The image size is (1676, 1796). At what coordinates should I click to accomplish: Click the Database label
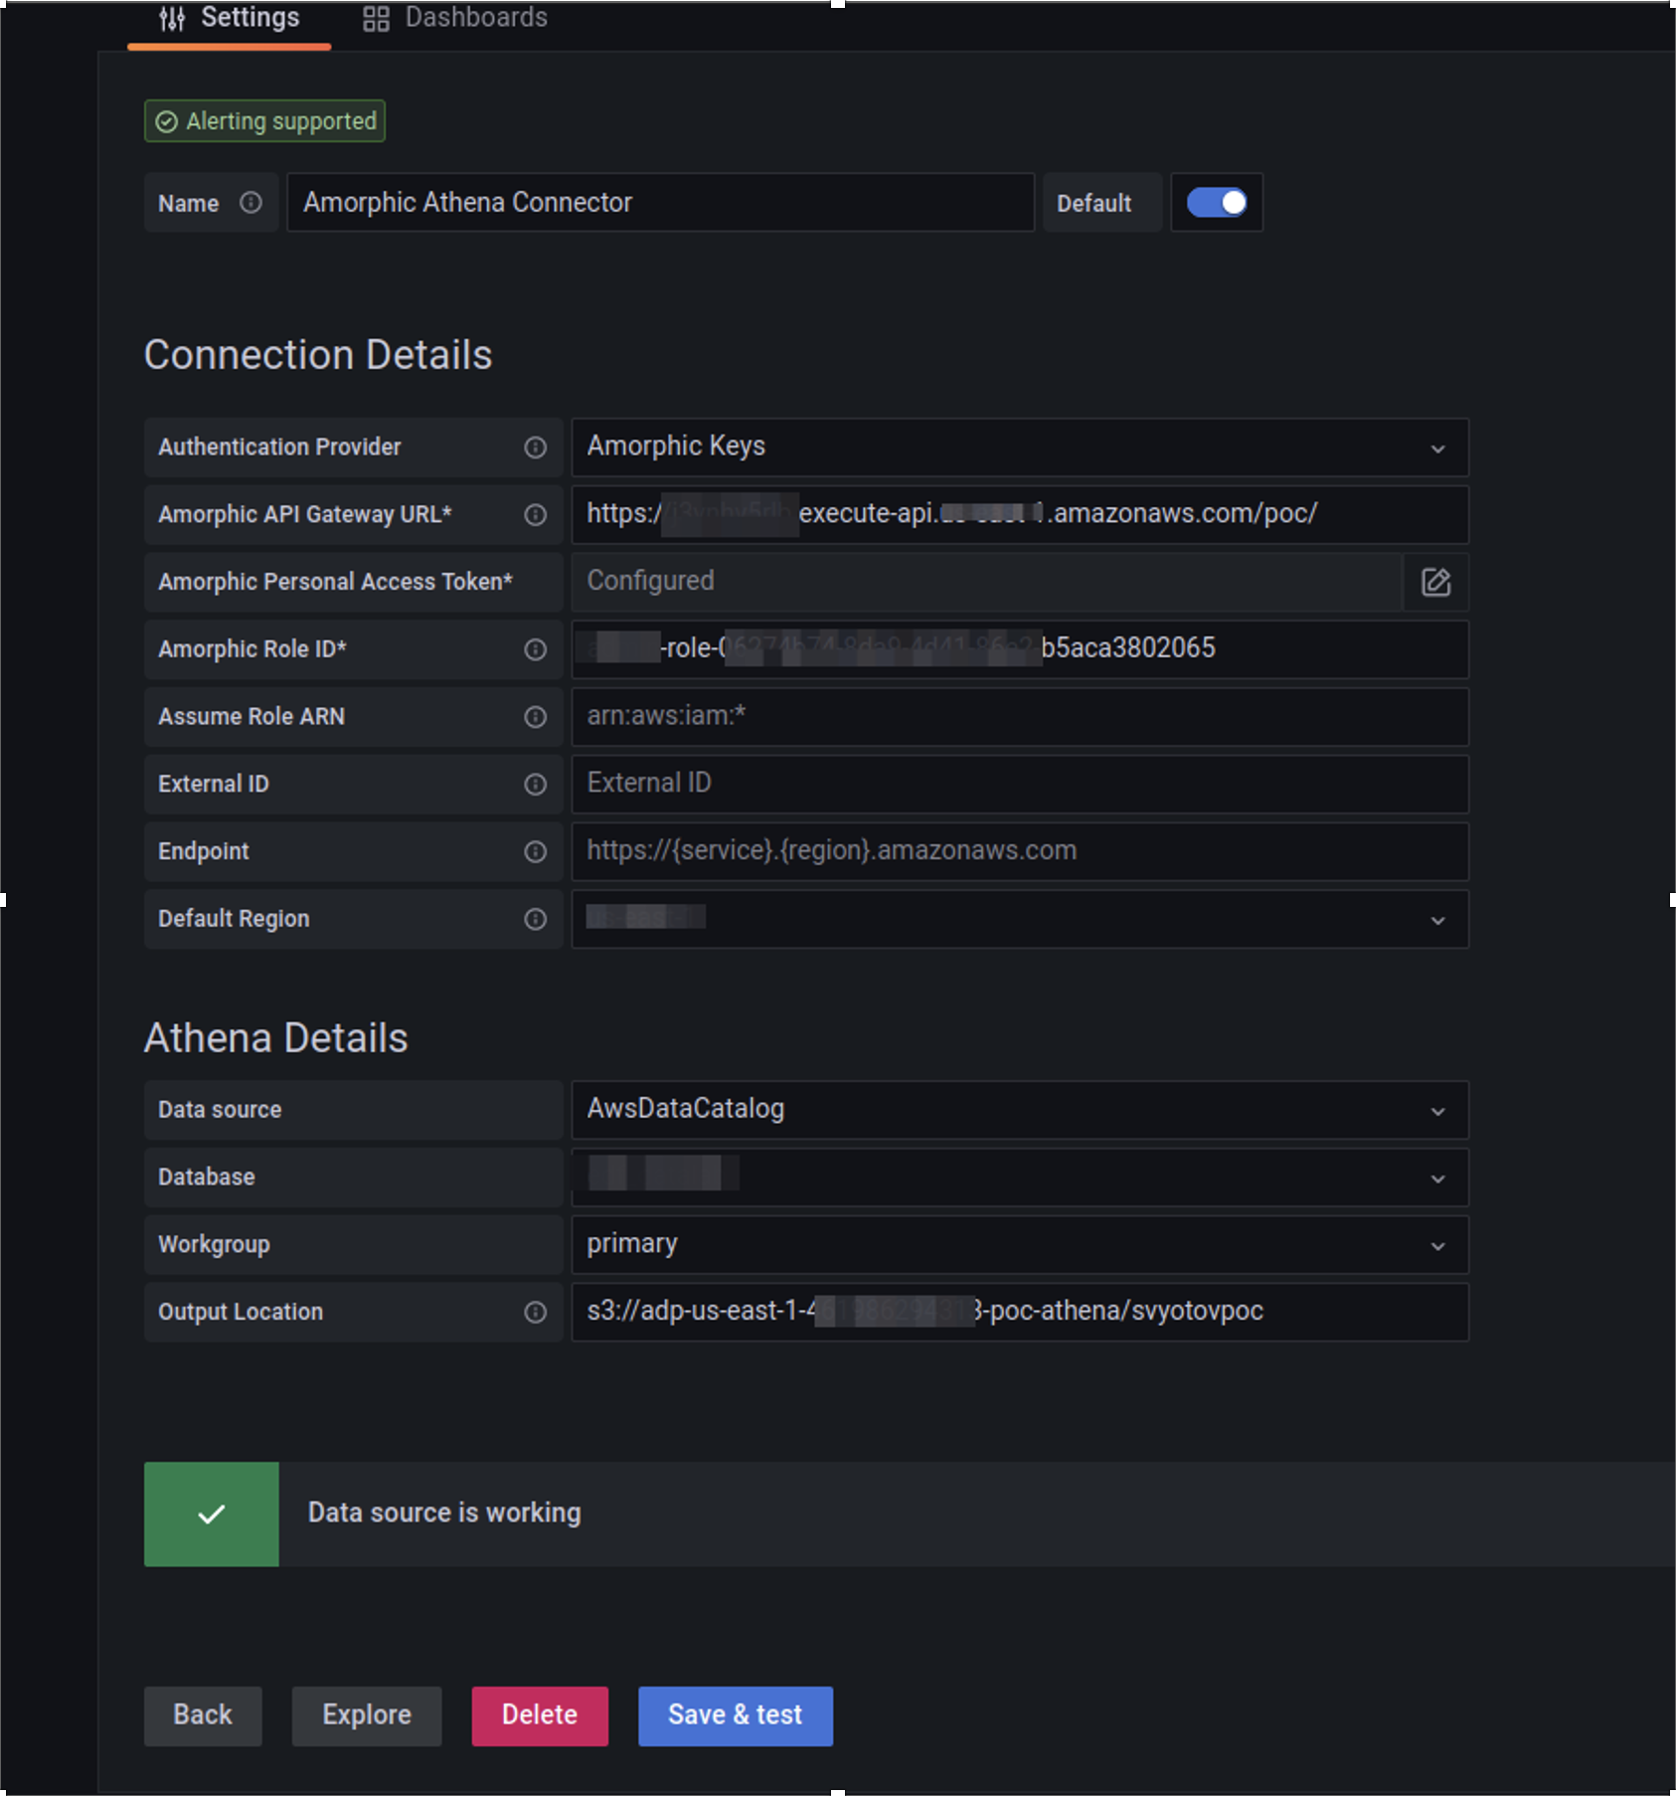(x=207, y=1177)
